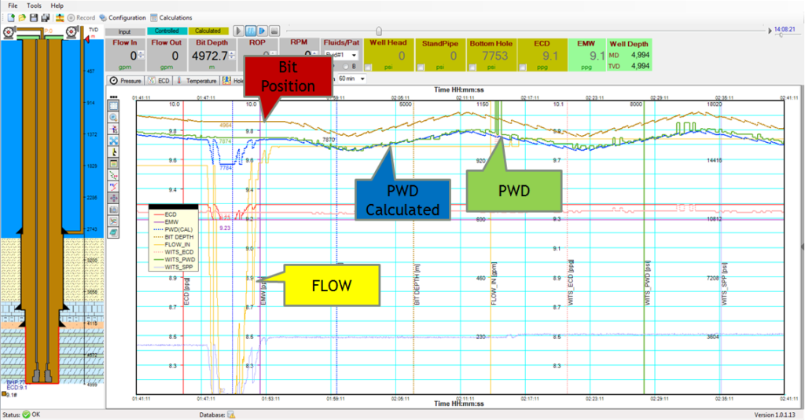
Task: Select the zoom magnifier chart tool
Action: (114, 117)
